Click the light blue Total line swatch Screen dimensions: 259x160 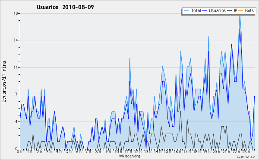(186, 11)
